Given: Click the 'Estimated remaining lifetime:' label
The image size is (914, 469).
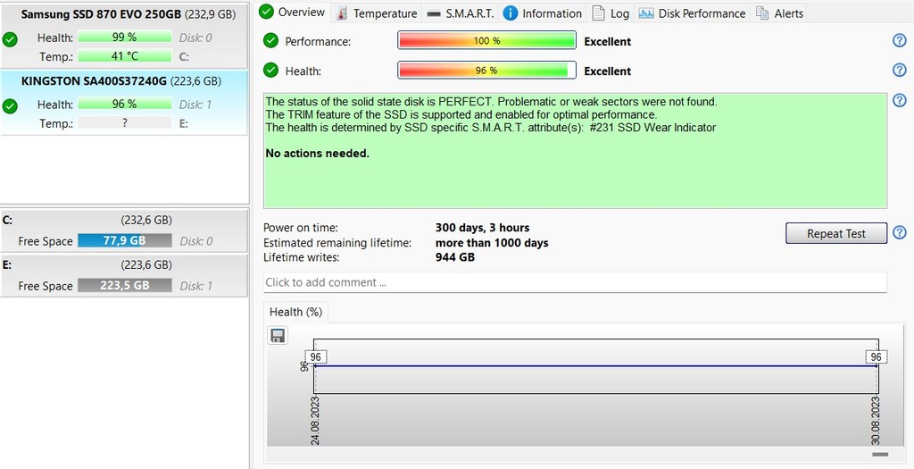Looking at the screenshot, I should pos(337,243).
